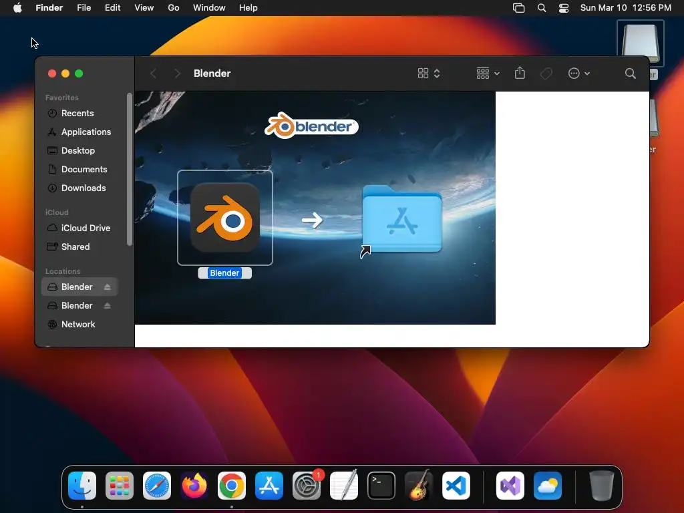Open Terminal from the Dock

coord(381,486)
